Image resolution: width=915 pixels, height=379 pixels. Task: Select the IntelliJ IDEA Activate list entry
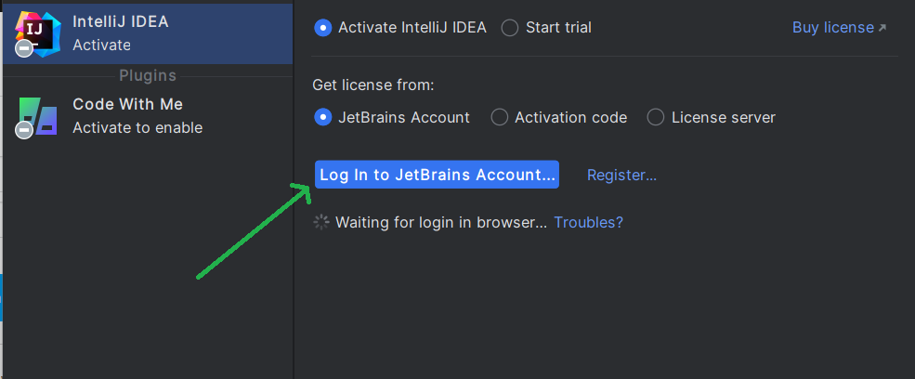149,33
